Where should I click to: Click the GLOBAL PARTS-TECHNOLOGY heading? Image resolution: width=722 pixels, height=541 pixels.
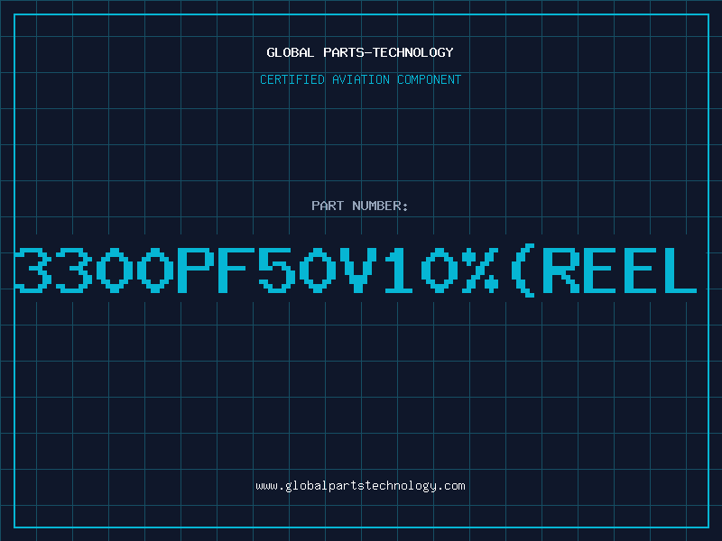point(360,52)
